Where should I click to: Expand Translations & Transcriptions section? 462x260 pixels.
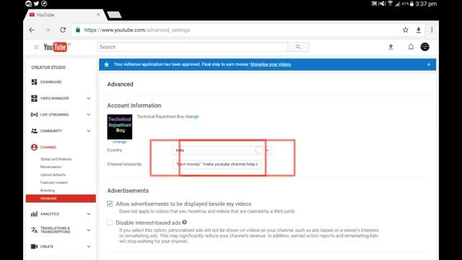click(x=89, y=230)
